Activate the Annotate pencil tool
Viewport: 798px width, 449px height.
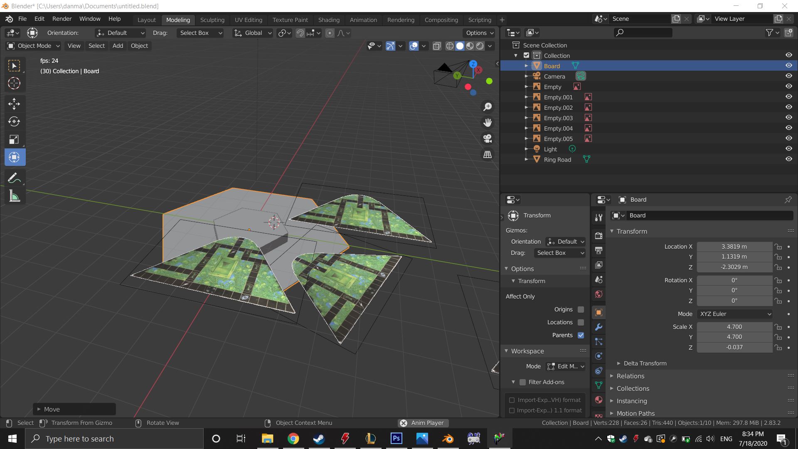(x=14, y=178)
